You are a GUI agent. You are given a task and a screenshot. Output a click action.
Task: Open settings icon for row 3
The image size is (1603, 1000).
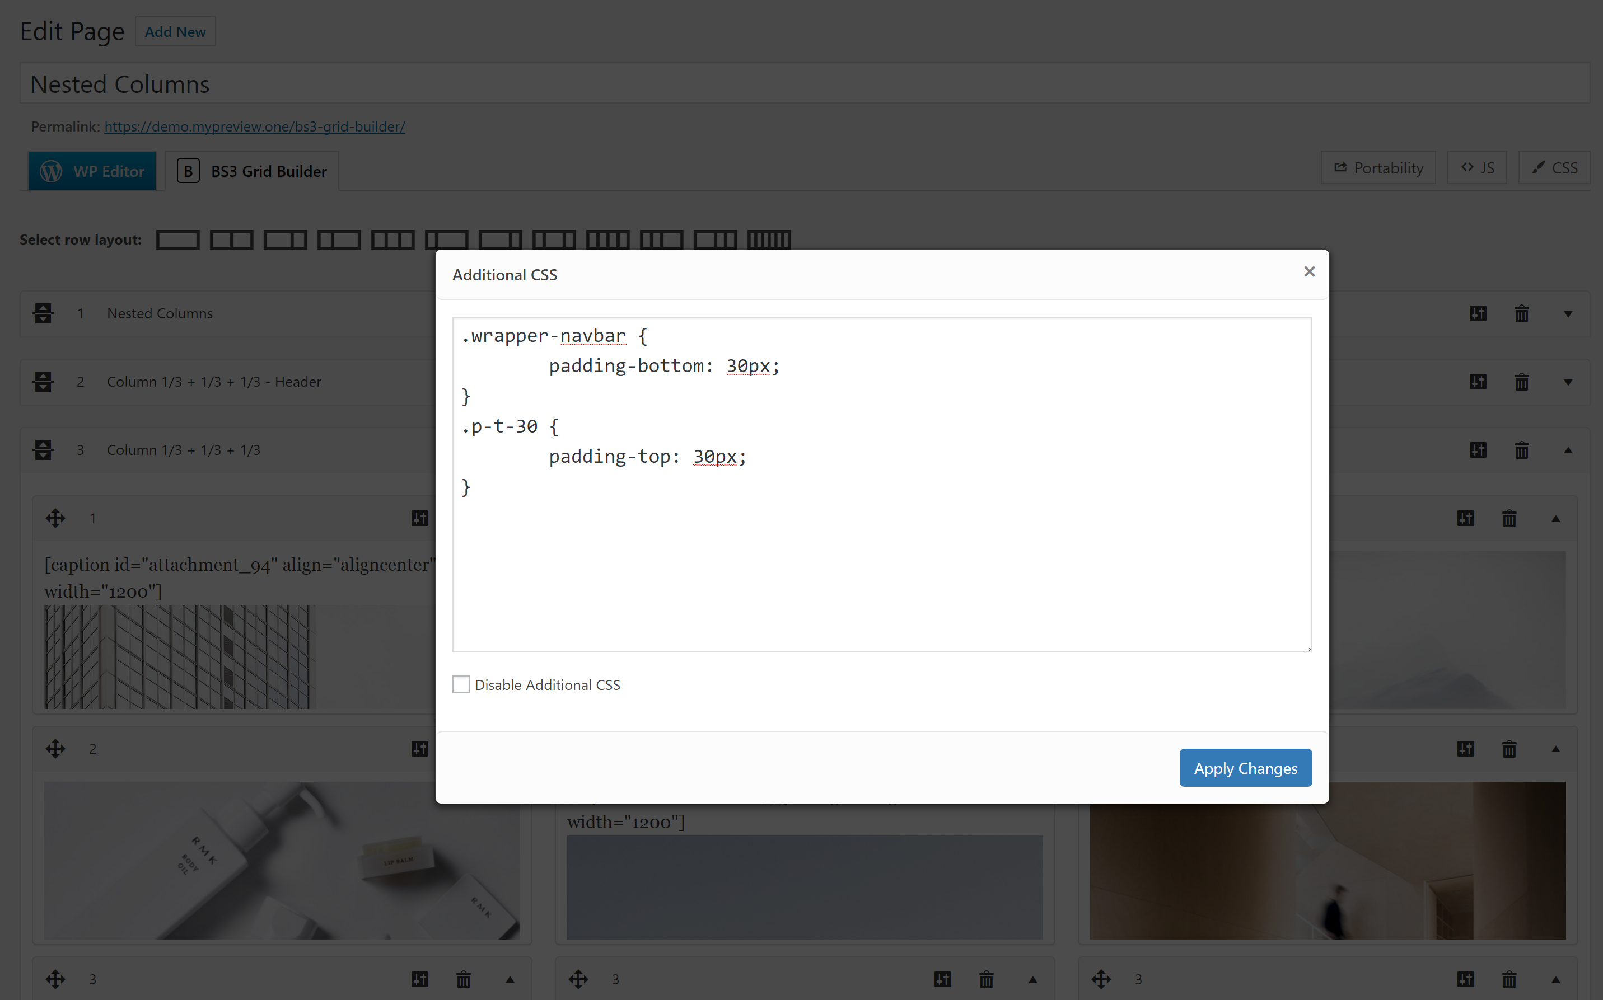(1478, 450)
